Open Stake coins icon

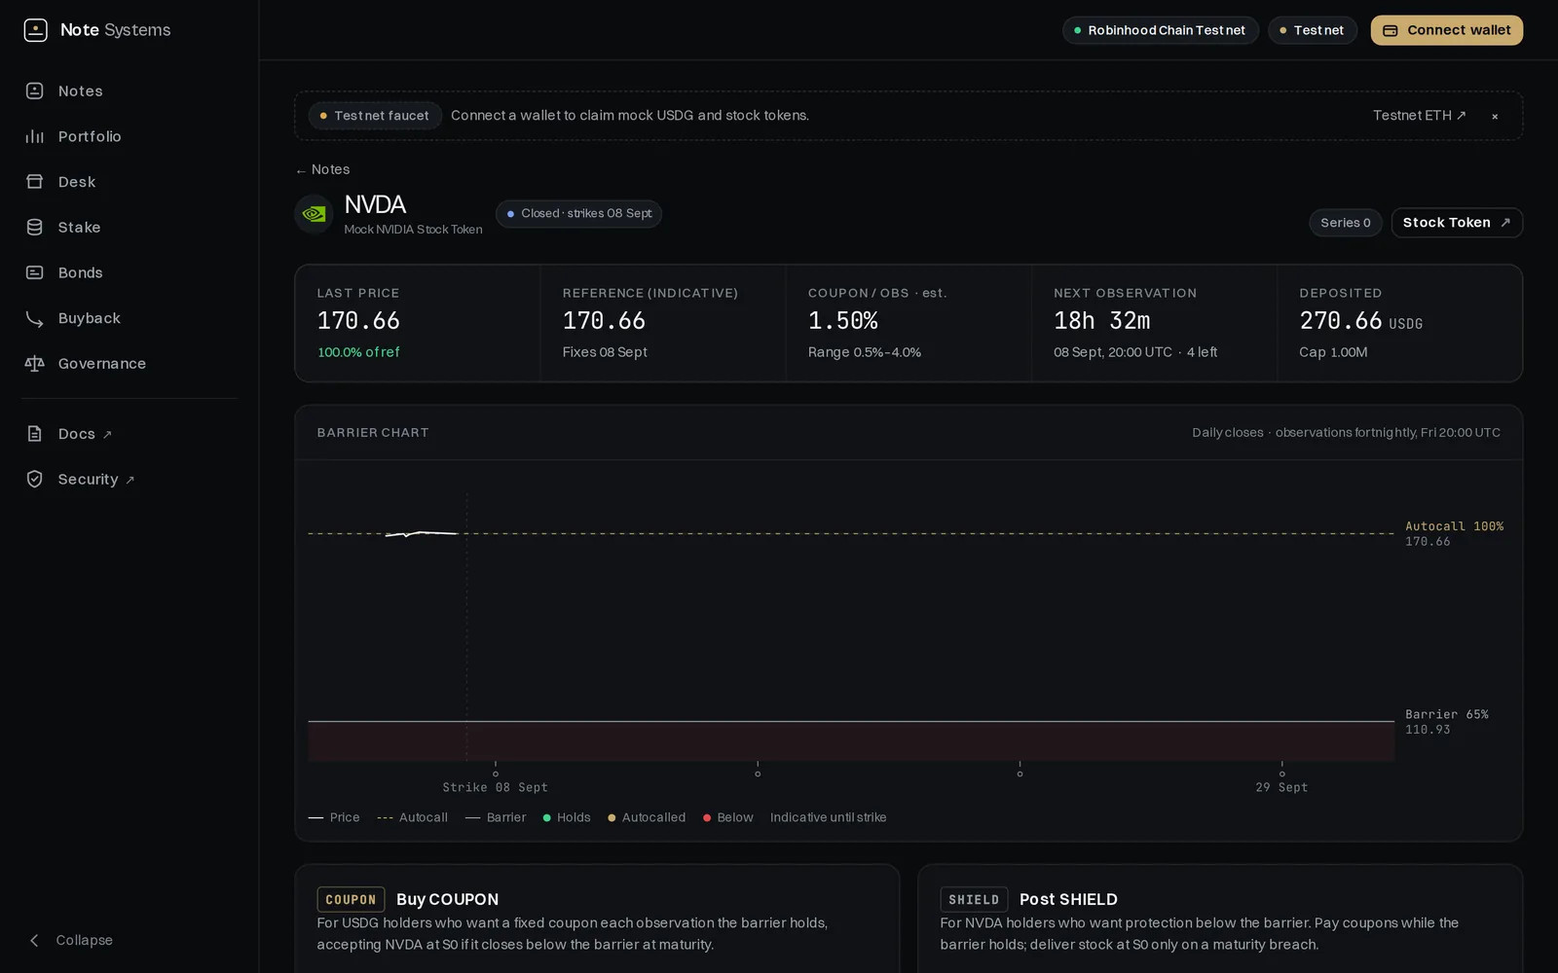(35, 227)
